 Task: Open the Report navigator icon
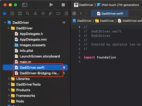66,14
